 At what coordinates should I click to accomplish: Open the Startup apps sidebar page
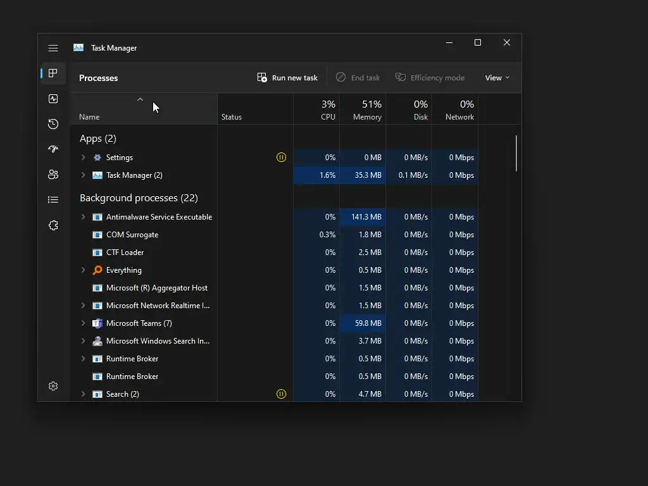pos(53,149)
